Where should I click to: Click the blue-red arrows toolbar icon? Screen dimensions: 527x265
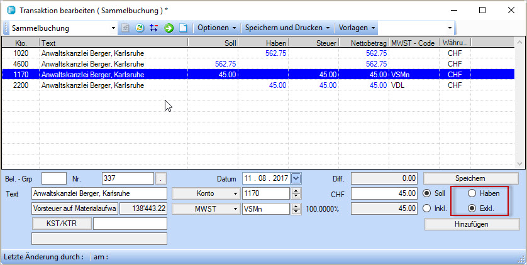[x=154, y=28]
